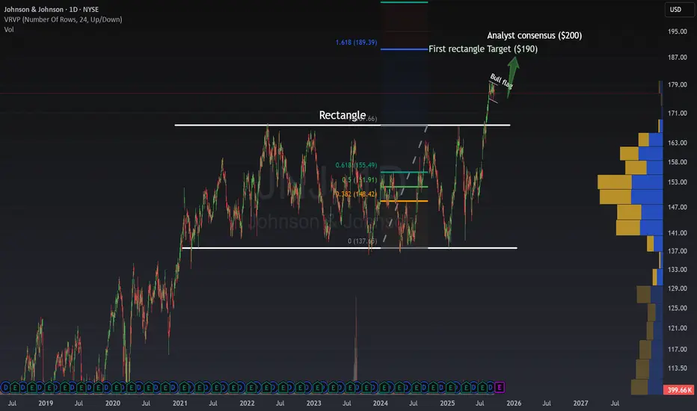Click the 158.00 price axis label
The height and width of the screenshot is (411, 697).
(x=677, y=162)
